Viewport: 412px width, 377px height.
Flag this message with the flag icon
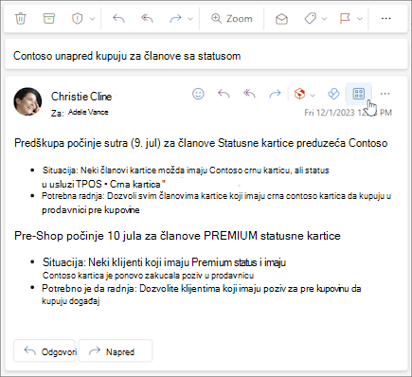point(345,19)
